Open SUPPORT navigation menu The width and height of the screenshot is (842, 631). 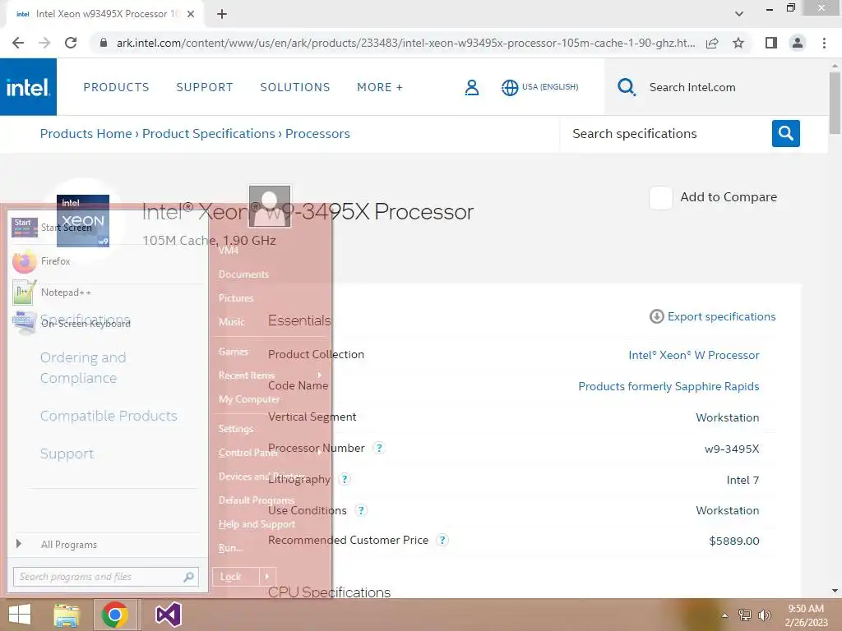(x=205, y=87)
